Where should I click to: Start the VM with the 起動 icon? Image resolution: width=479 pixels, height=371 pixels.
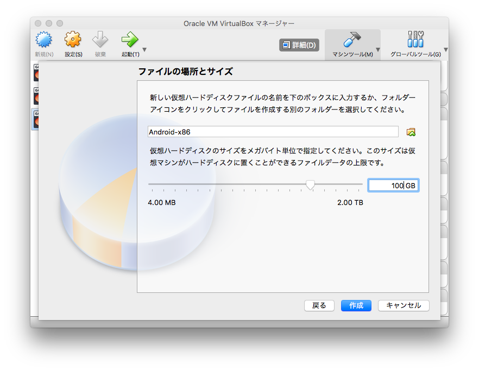tap(129, 40)
